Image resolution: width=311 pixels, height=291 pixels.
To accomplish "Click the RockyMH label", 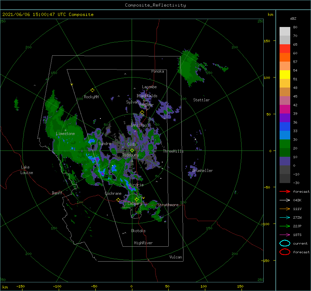I will 91,97.
